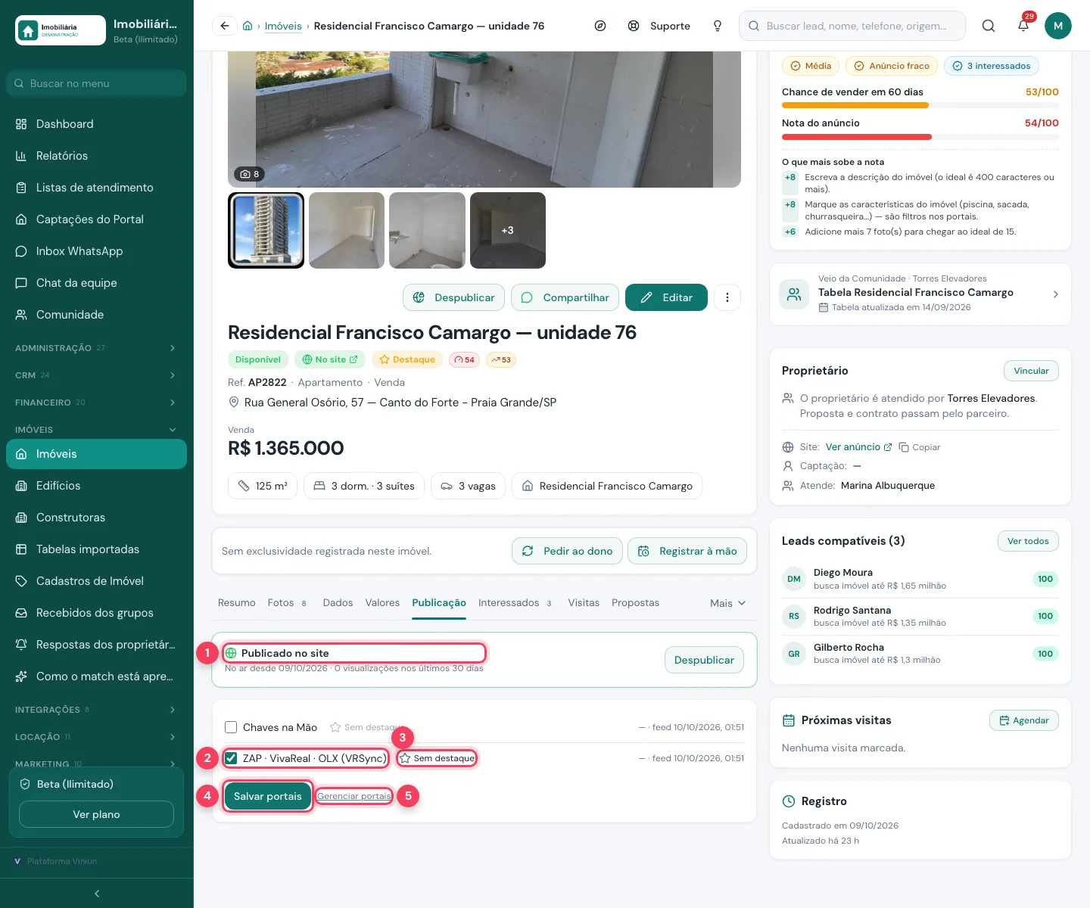Screen dimensions: 1090x908
Task: Expand Financeiro menu group
Action: [x=97, y=403]
